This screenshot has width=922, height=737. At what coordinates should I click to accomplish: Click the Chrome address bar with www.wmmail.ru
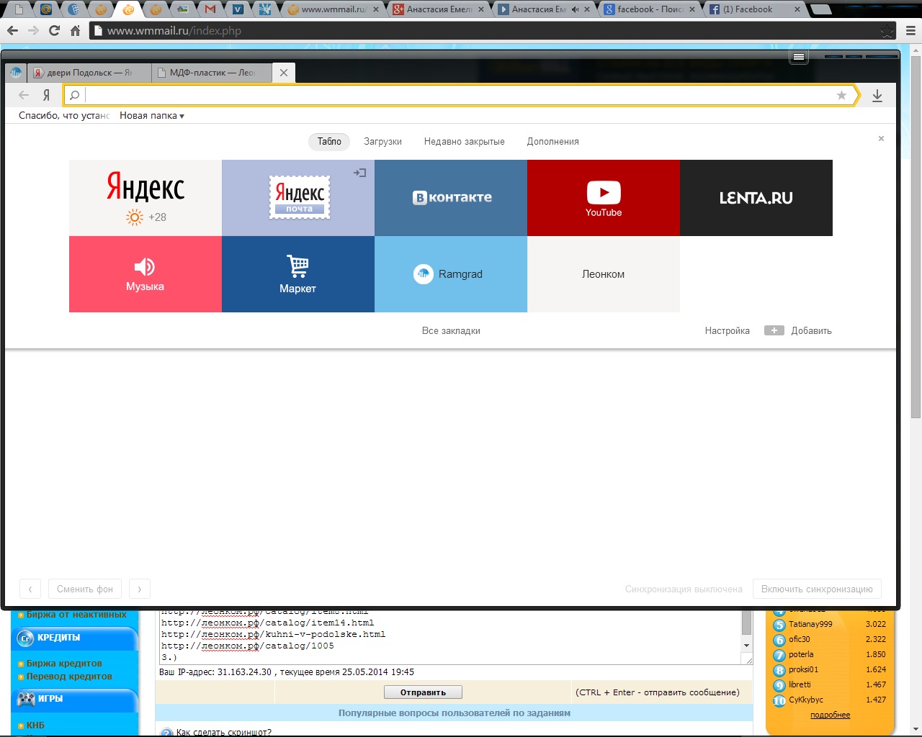pos(492,31)
